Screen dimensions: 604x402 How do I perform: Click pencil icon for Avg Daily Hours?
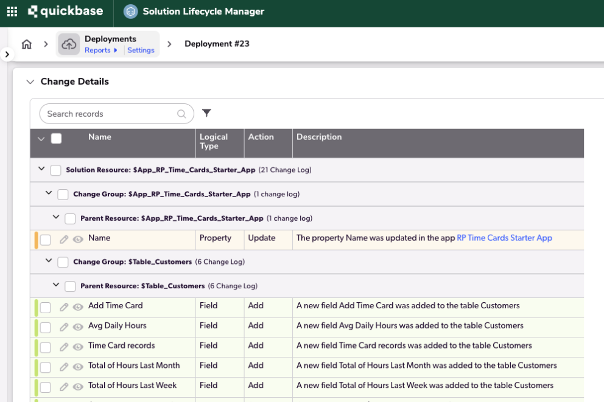[x=64, y=327]
